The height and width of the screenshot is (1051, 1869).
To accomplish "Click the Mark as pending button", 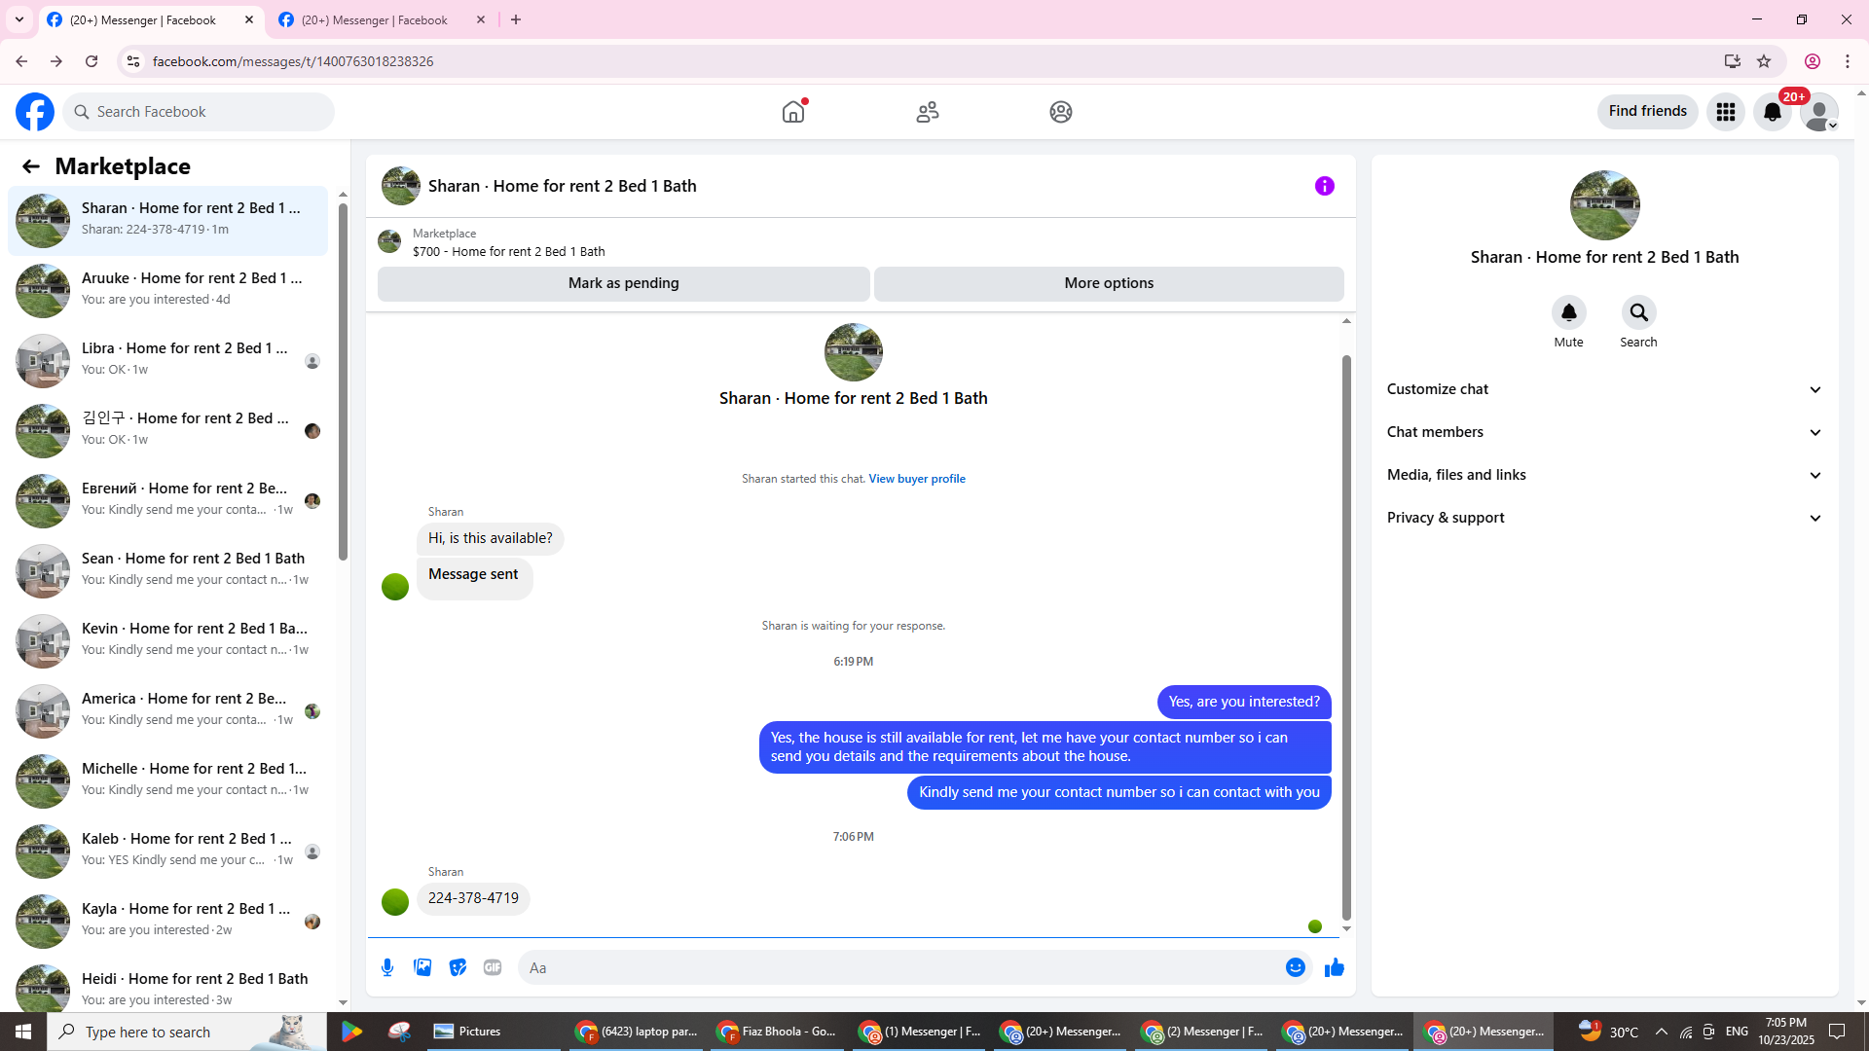I will coord(623,283).
